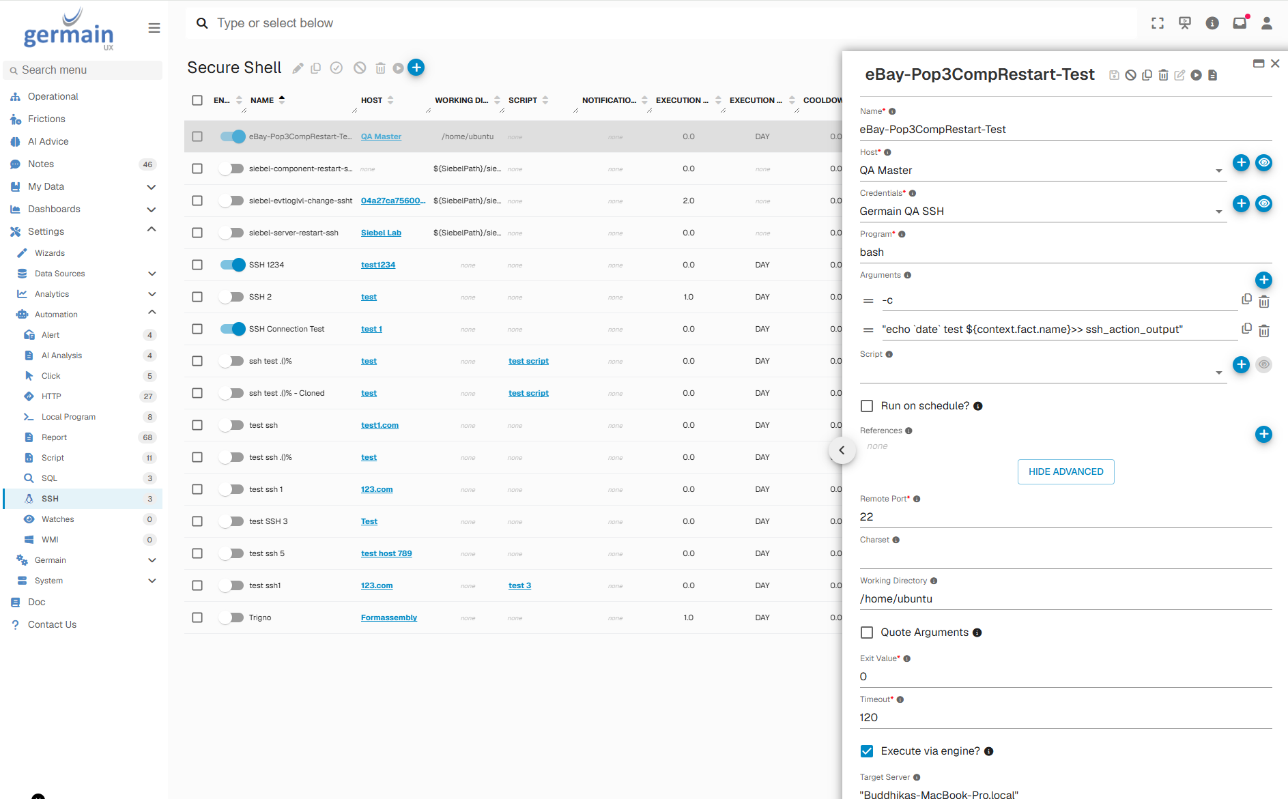The height and width of the screenshot is (799, 1288).
Task: Toggle the hamburger menu next to germain logo
Action: click(154, 28)
